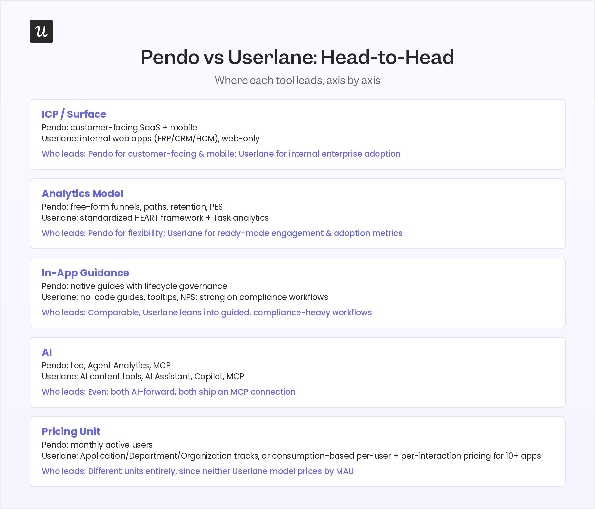The width and height of the screenshot is (595, 509).
Task: Click the 'ICP / Surface' heading
Action: tap(74, 114)
